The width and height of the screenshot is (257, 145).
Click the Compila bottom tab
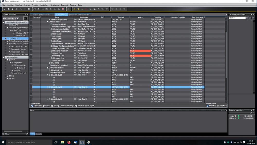[39, 134]
